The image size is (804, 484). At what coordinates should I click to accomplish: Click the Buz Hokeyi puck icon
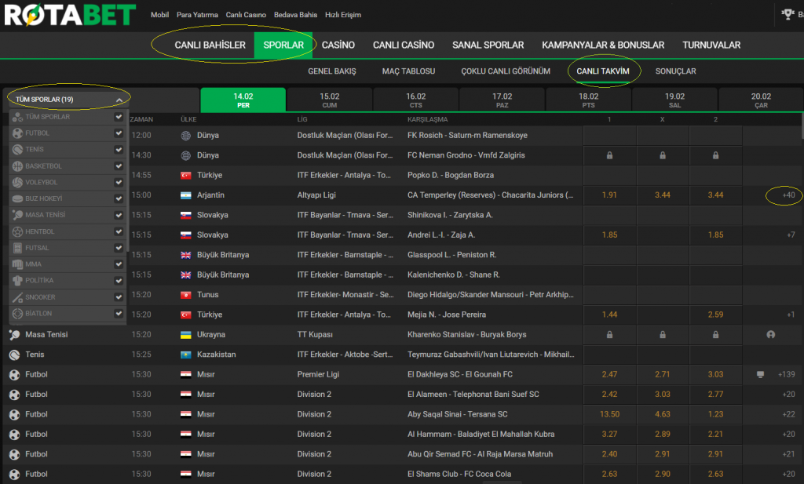click(17, 198)
